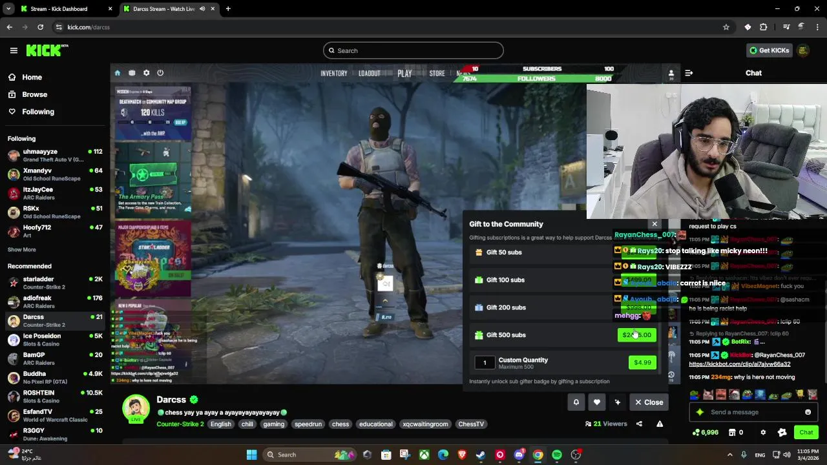This screenshot has height=465, width=827.
Task: Click KICKs balance 6,996
Action: (705, 433)
